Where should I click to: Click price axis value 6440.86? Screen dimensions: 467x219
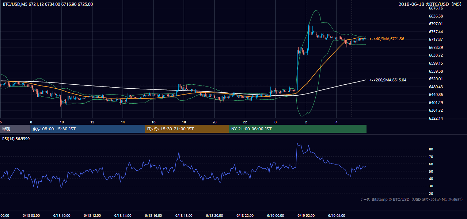click(436, 95)
